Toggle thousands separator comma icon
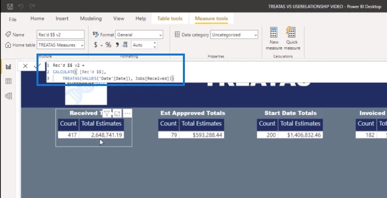Viewport: 387px width, 198px height. tap(117, 45)
